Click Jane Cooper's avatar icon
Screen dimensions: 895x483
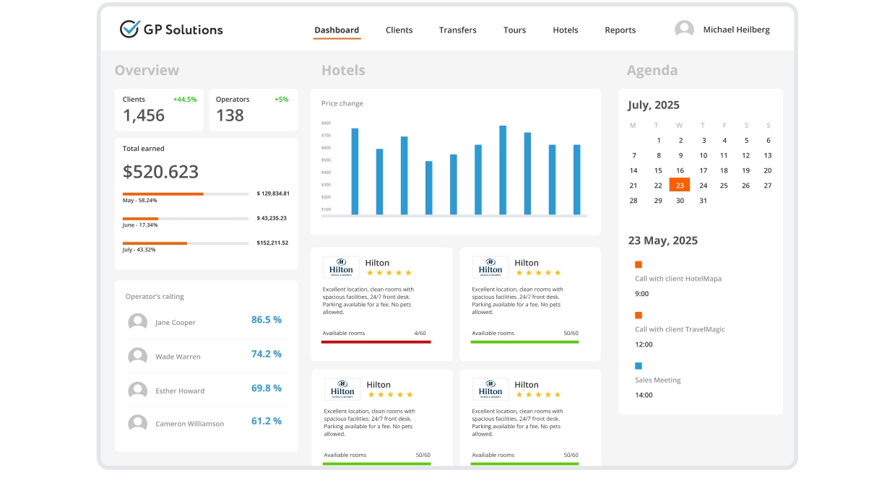[x=137, y=322]
